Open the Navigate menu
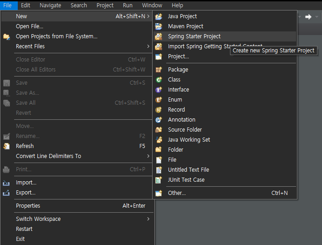322x245 pixels. tap(50, 5)
